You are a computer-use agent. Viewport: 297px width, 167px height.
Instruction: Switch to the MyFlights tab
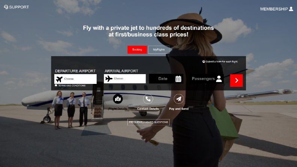click(x=159, y=49)
